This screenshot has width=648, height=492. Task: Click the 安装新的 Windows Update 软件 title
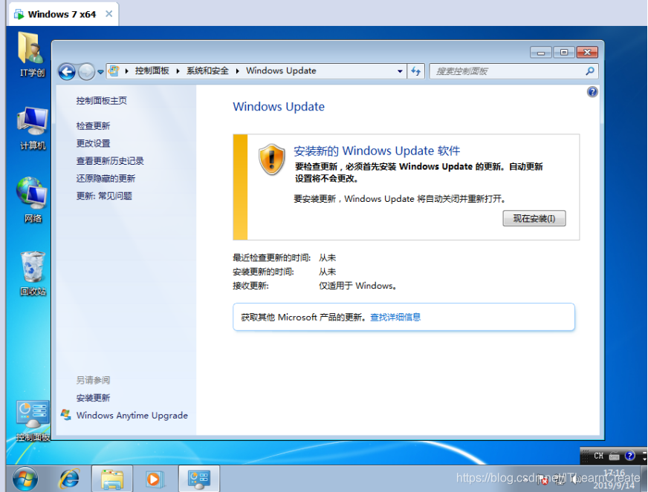point(377,151)
